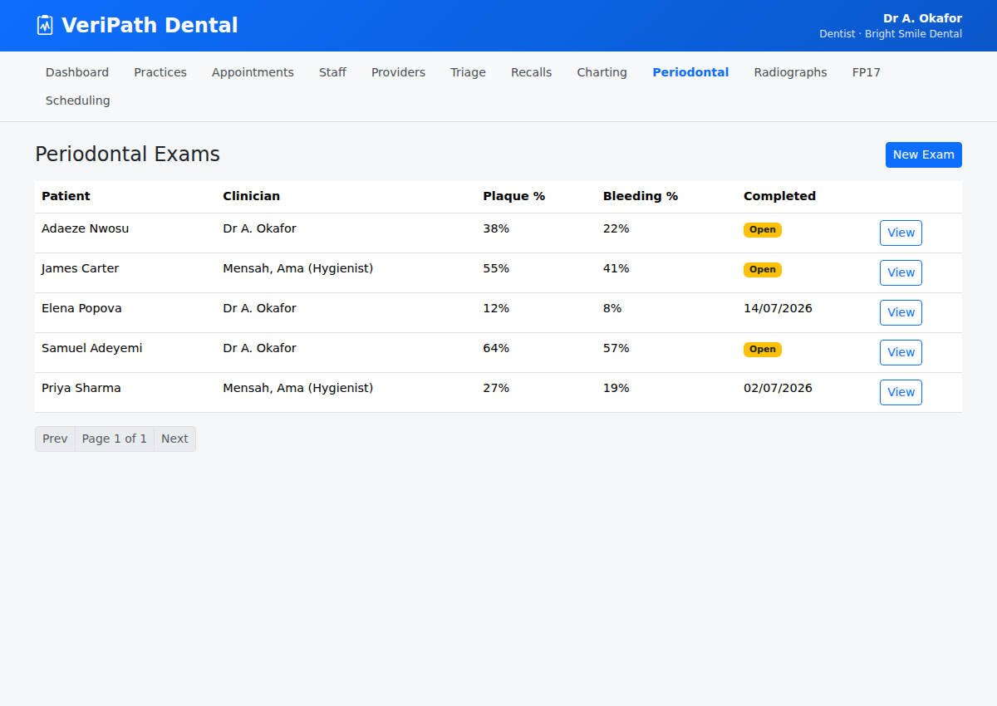The width and height of the screenshot is (997, 706).
Task: Open the Recalls nav item
Action: click(531, 72)
